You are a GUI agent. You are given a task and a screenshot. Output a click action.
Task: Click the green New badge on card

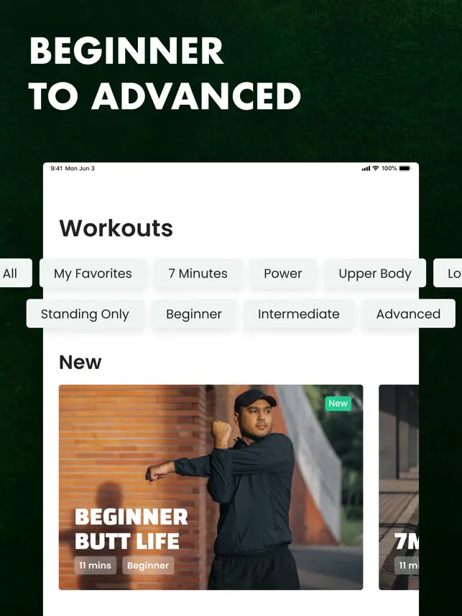pos(338,403)
